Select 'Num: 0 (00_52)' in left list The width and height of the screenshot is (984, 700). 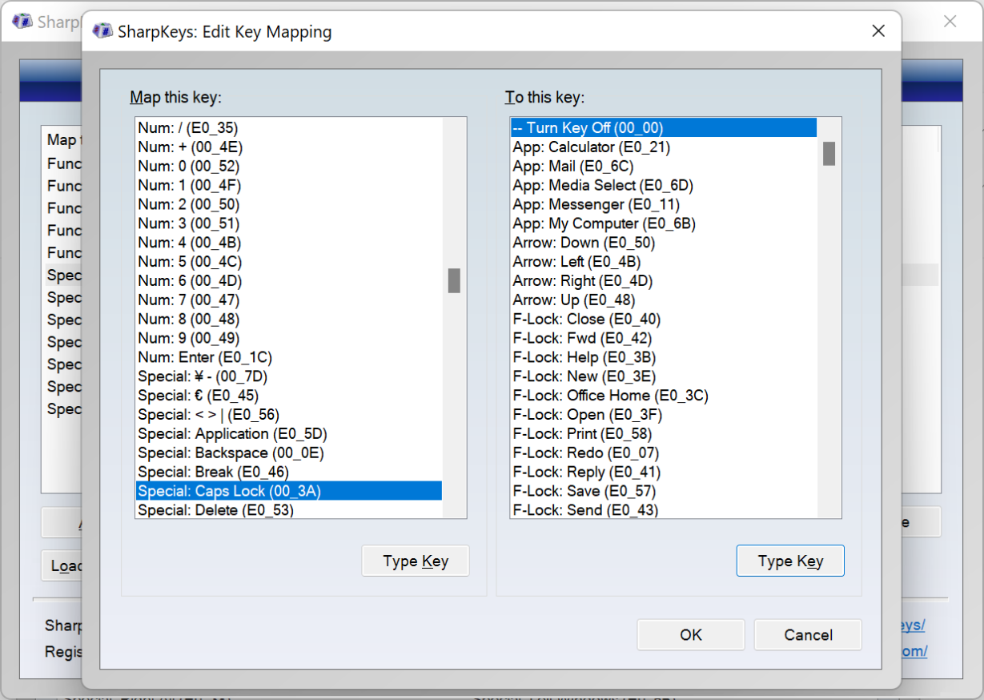[x=188, y=166]
